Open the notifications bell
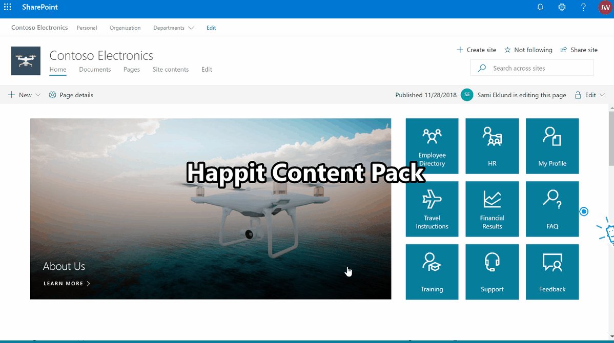This screenshot has width=614, height=343. (540, 7)
